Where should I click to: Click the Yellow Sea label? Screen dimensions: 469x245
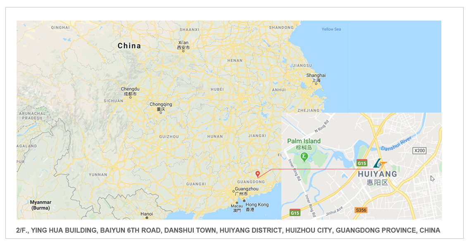pos(331,29)
